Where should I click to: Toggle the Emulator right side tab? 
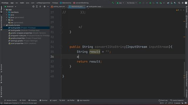click(x=187, y=93)
